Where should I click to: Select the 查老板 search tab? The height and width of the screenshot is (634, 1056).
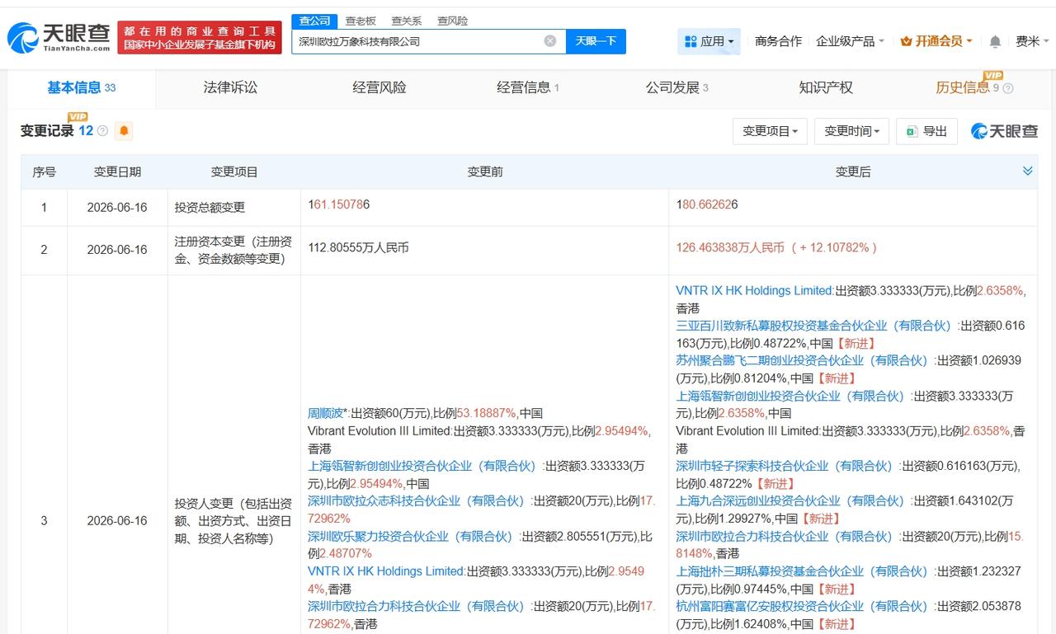point(361,21)
